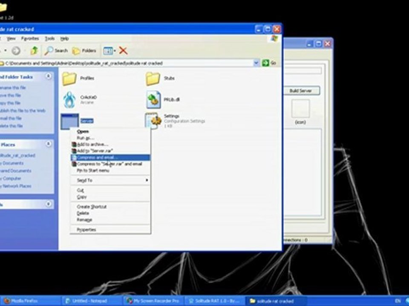Open the Back button history dropdown arrow

pyautogui.click(x=5, y=51)
